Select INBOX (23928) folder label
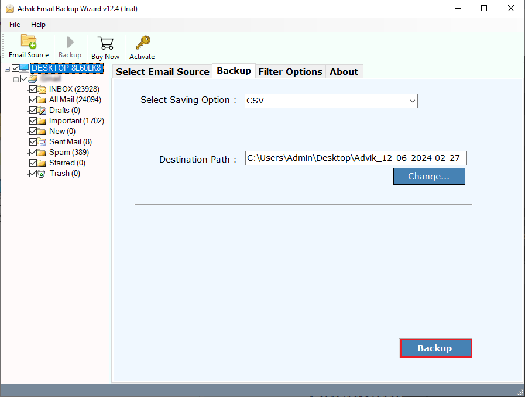525x397 pixels. pos(74,89)
